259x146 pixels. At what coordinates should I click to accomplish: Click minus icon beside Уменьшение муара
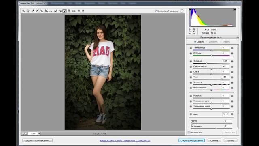coord(191,106)
